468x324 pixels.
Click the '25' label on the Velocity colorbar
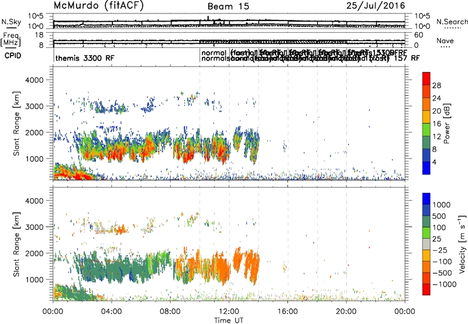tap(436, 239)
